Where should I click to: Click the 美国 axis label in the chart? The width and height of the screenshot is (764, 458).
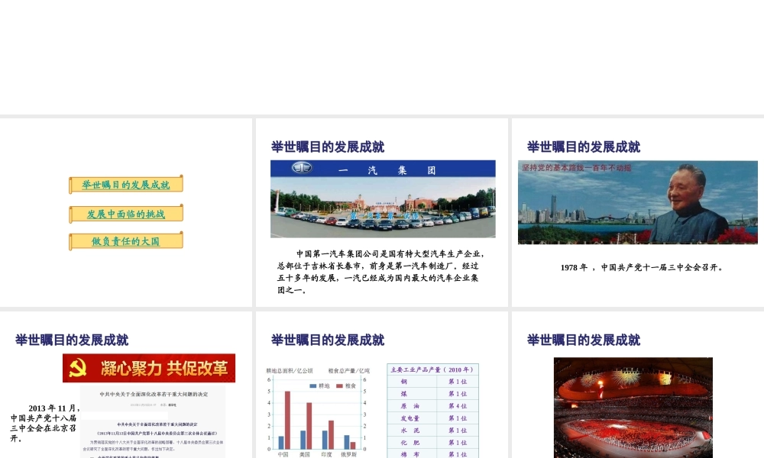click(305, 454)
